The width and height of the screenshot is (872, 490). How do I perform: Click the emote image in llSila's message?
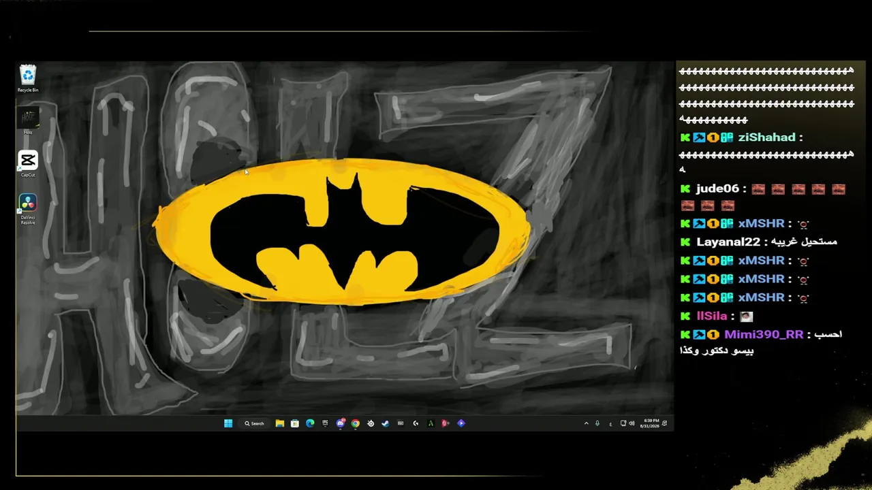pyautogui.click(x=747, y=316)
